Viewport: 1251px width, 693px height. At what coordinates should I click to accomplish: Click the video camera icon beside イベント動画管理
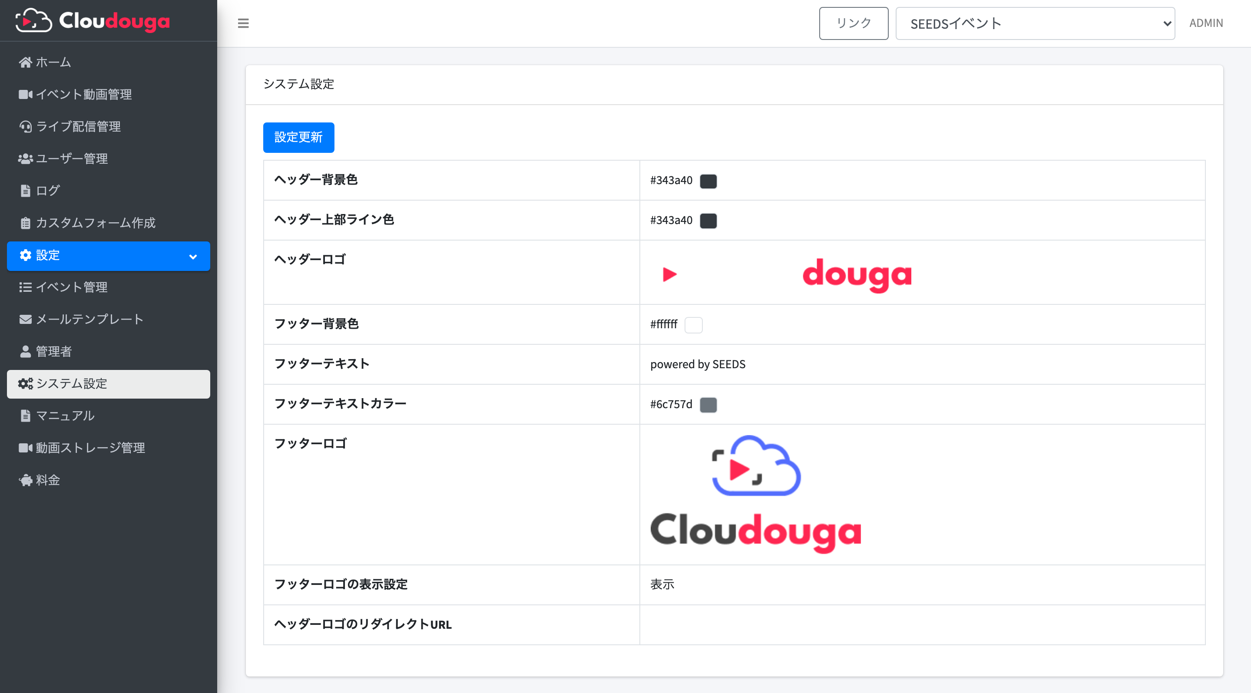(25, 94)
